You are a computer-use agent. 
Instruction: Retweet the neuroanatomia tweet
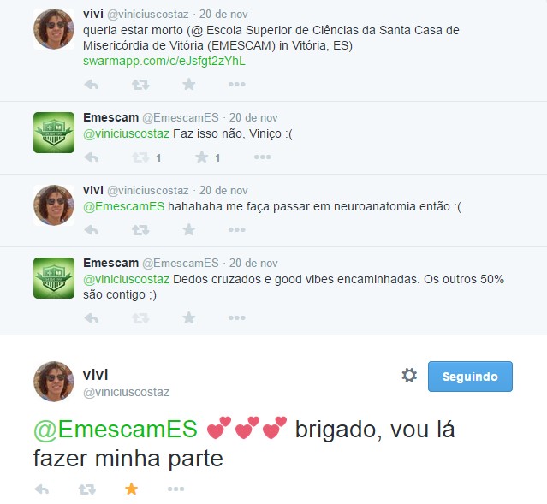pos(140,230)
